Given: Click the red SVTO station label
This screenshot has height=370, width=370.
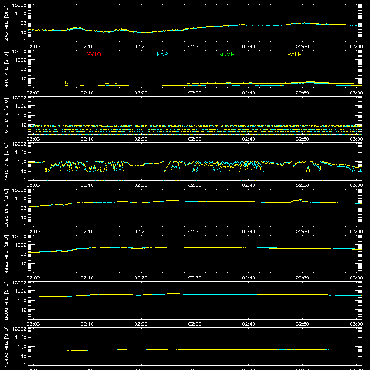Looking at the screenshot, I should click(94, 54).
